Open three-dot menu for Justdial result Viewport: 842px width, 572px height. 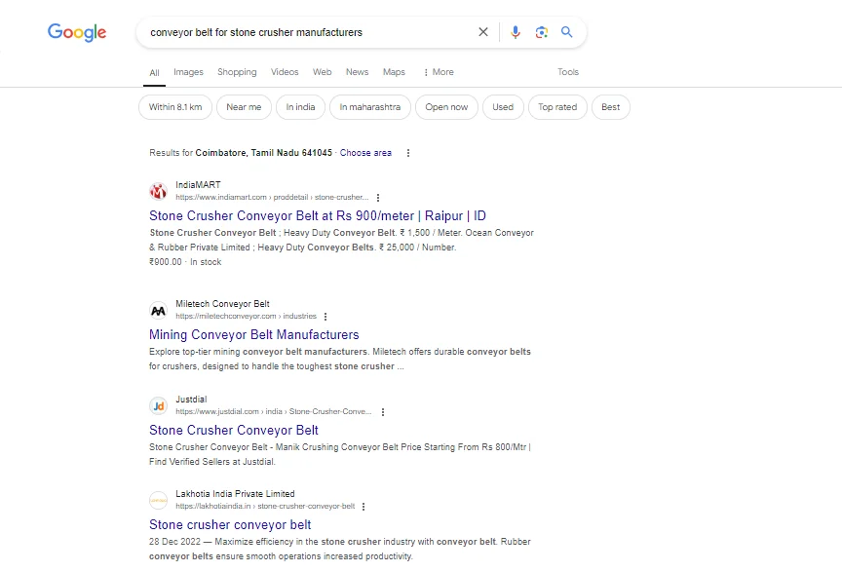(383, 412)
